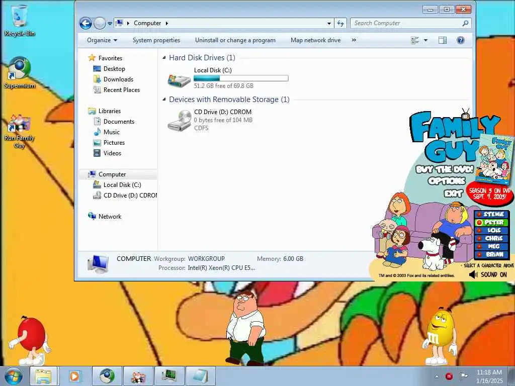Open Family Guy app taskbar button
Image resolution: width=515 pixels, height=386 pixels.
(x=138, y=376)
